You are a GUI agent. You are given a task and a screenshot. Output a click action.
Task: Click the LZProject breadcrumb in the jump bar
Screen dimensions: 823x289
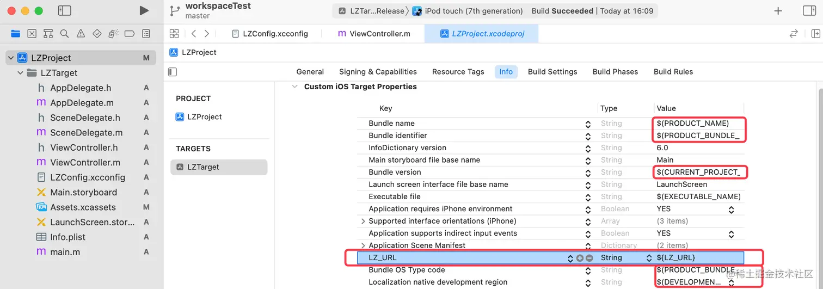(x=193, y=52)
